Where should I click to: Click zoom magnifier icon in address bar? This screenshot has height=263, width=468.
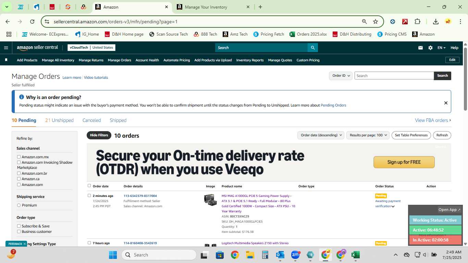pos(365,22)
